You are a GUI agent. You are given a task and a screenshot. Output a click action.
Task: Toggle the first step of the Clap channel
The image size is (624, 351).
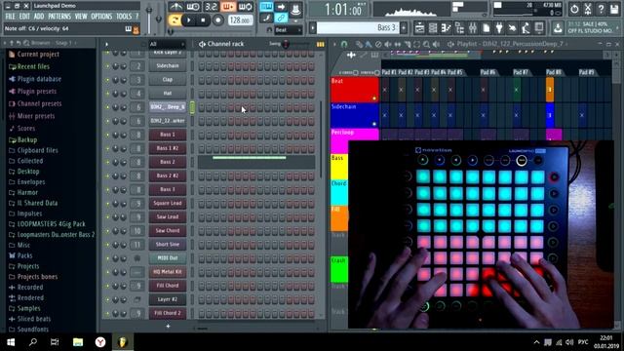(x=202, y=80)
